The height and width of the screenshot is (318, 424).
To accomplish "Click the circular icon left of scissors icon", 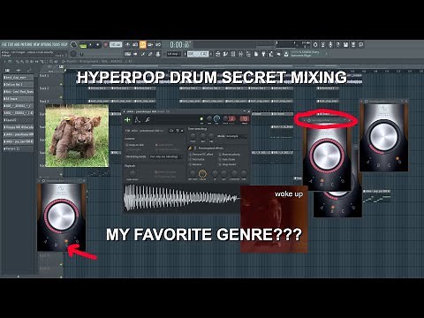I will click(x=315, y=44).
